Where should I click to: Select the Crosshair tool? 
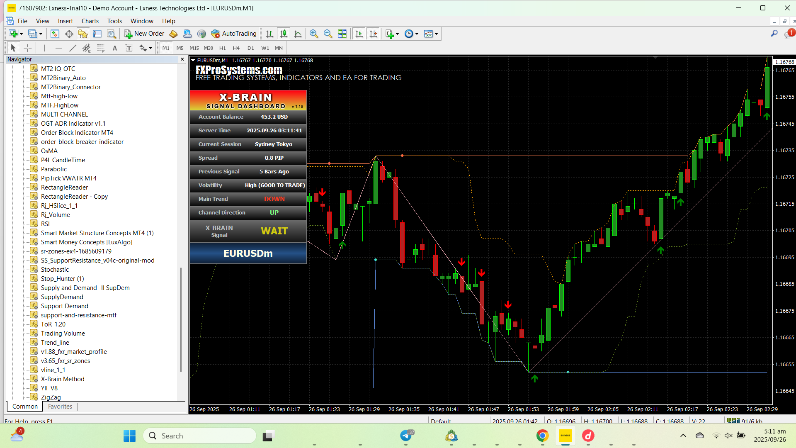click(x=28, y=48)
